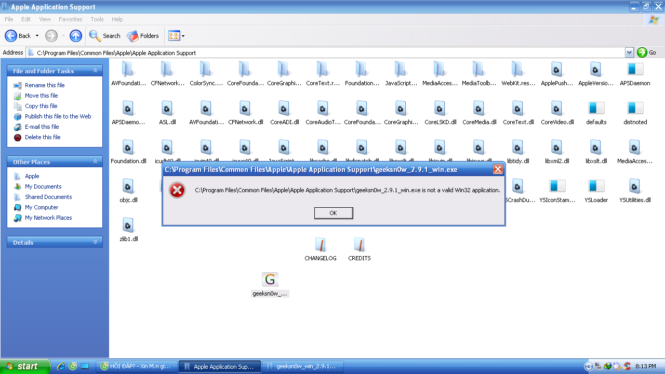Image resolution: width=665 pixels, height=374 pixels.
Task: Click OK in the error dialog
Action: 334,213
